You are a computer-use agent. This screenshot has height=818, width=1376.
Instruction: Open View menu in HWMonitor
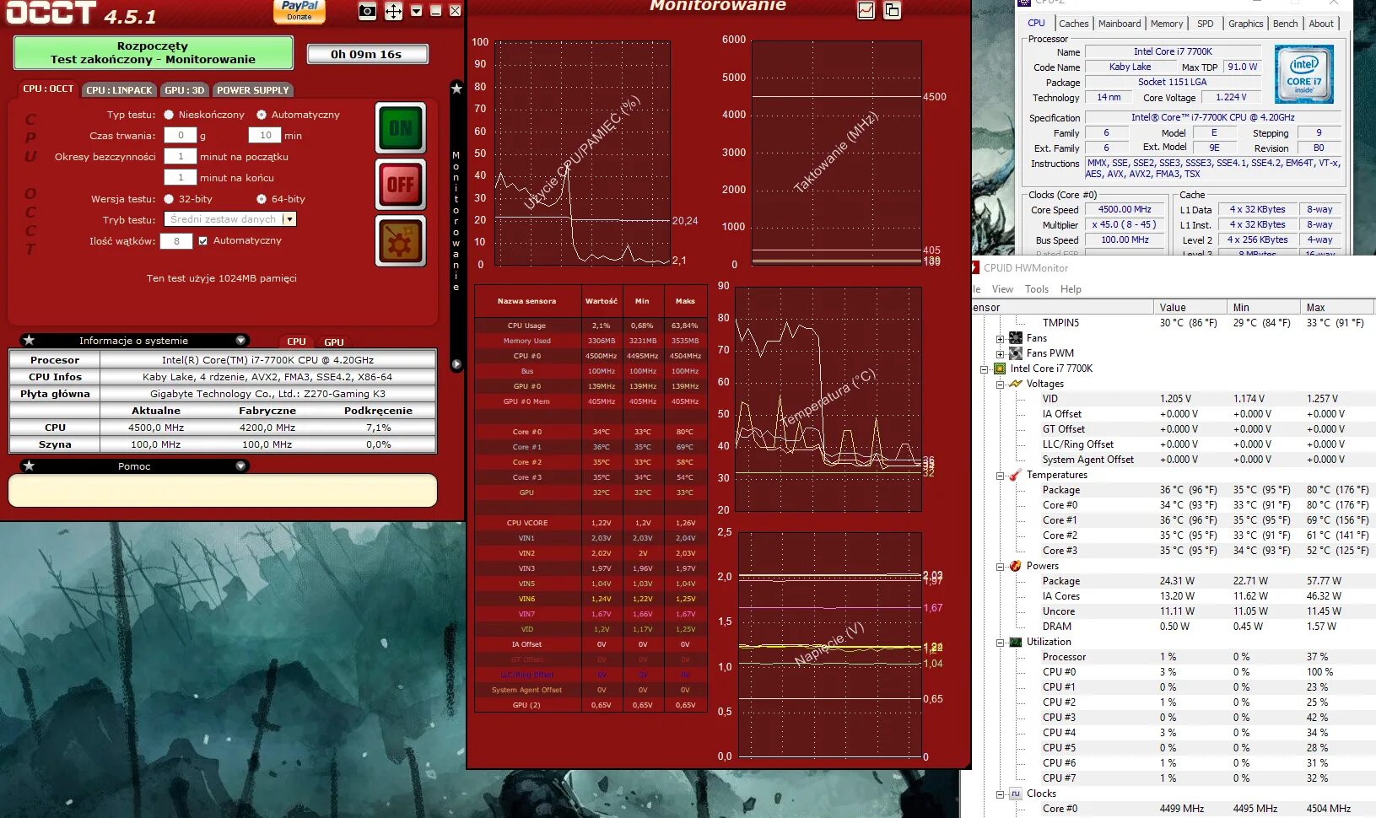(x=1002, y=289)
